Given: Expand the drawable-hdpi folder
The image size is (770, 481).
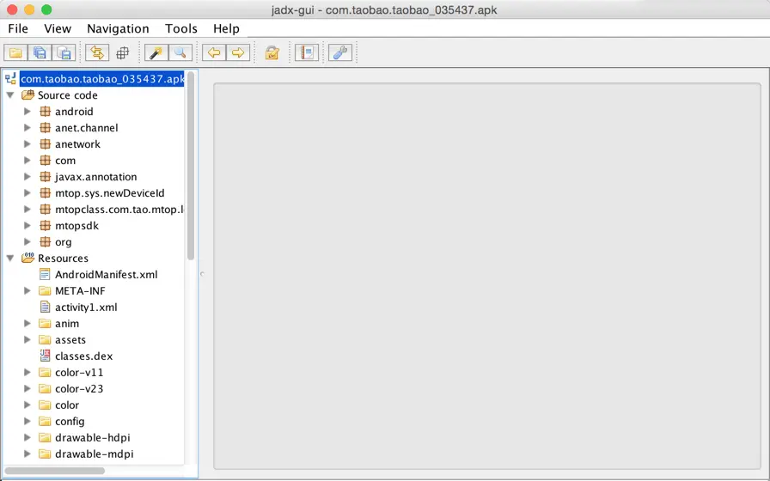Looking at the screenshot, I should [x=27, y=438].
